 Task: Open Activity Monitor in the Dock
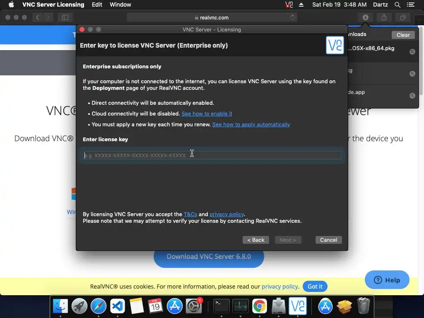click(241, 306)
